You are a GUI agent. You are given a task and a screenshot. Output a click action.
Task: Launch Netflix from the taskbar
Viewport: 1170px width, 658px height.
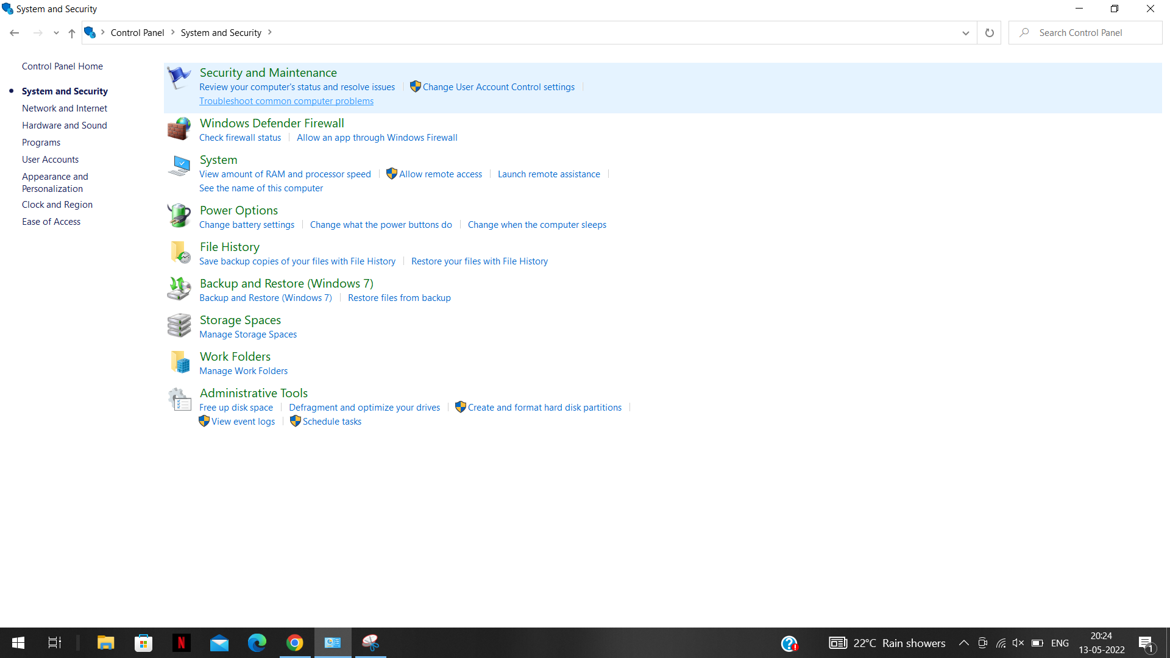[181, 643]
